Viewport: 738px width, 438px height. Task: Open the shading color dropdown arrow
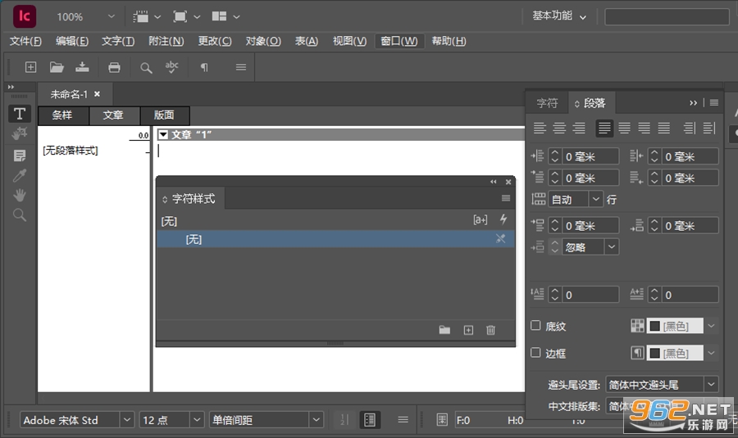711,326
